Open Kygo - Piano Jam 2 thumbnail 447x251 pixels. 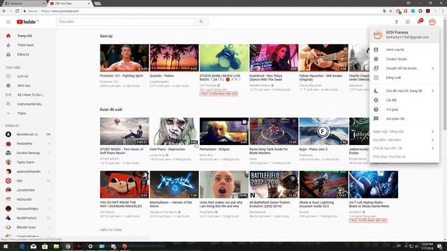[323, 131]
